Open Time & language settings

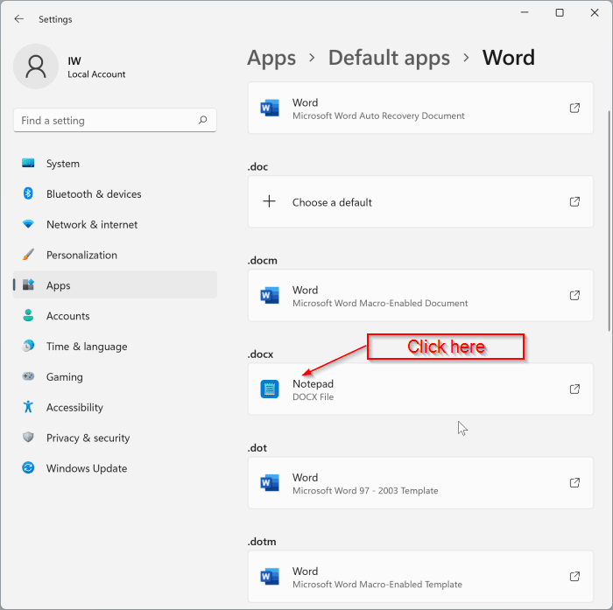click(115, 347)
